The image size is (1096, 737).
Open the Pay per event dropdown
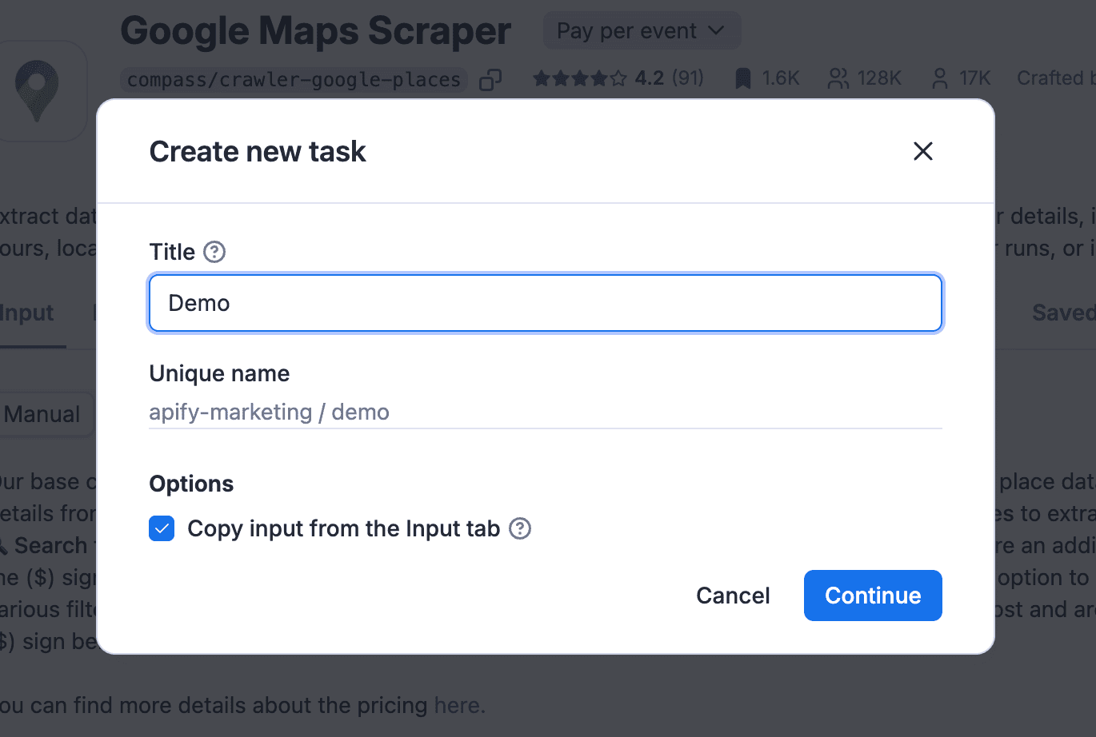(642, 31)
